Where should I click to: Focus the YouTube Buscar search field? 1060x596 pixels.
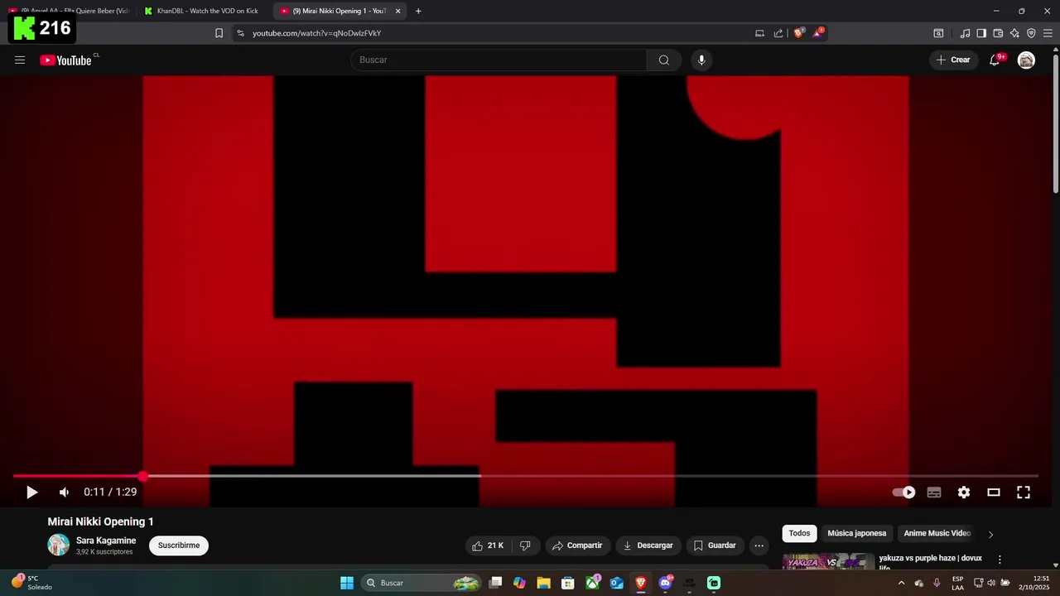tap(499, 60)
